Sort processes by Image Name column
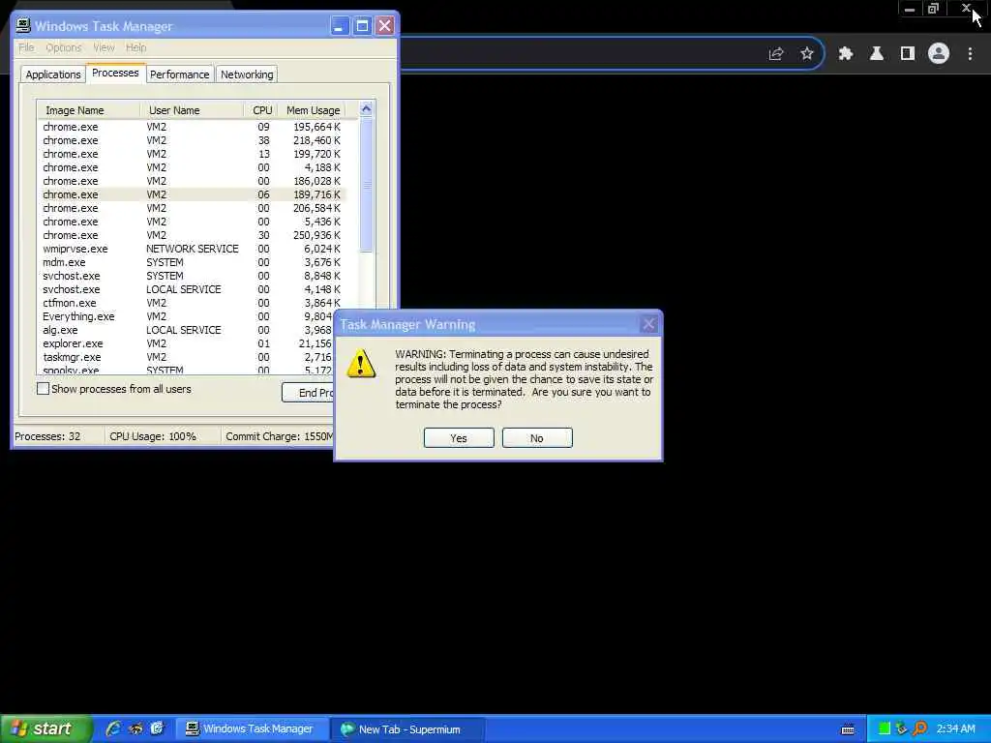Screen dimensions: 991x743 pyautogui.click(x=88, y=110)
